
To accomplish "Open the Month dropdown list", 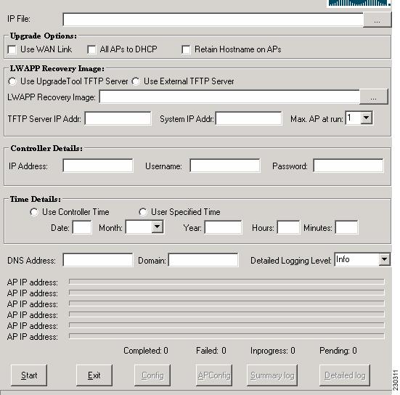I will pyautogui.click(x=158, y=227).
